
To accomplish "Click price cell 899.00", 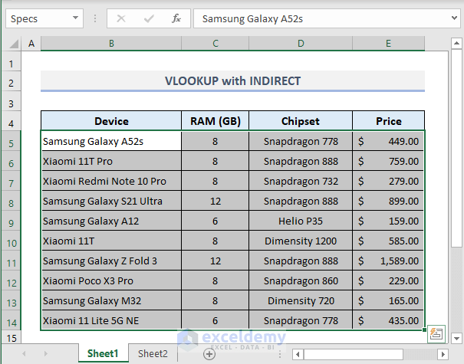I will click(x=389, y=201).
